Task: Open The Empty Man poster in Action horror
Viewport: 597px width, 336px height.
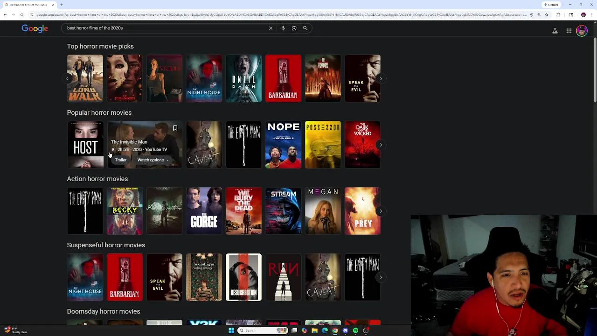Action: [x=85, y=211]
